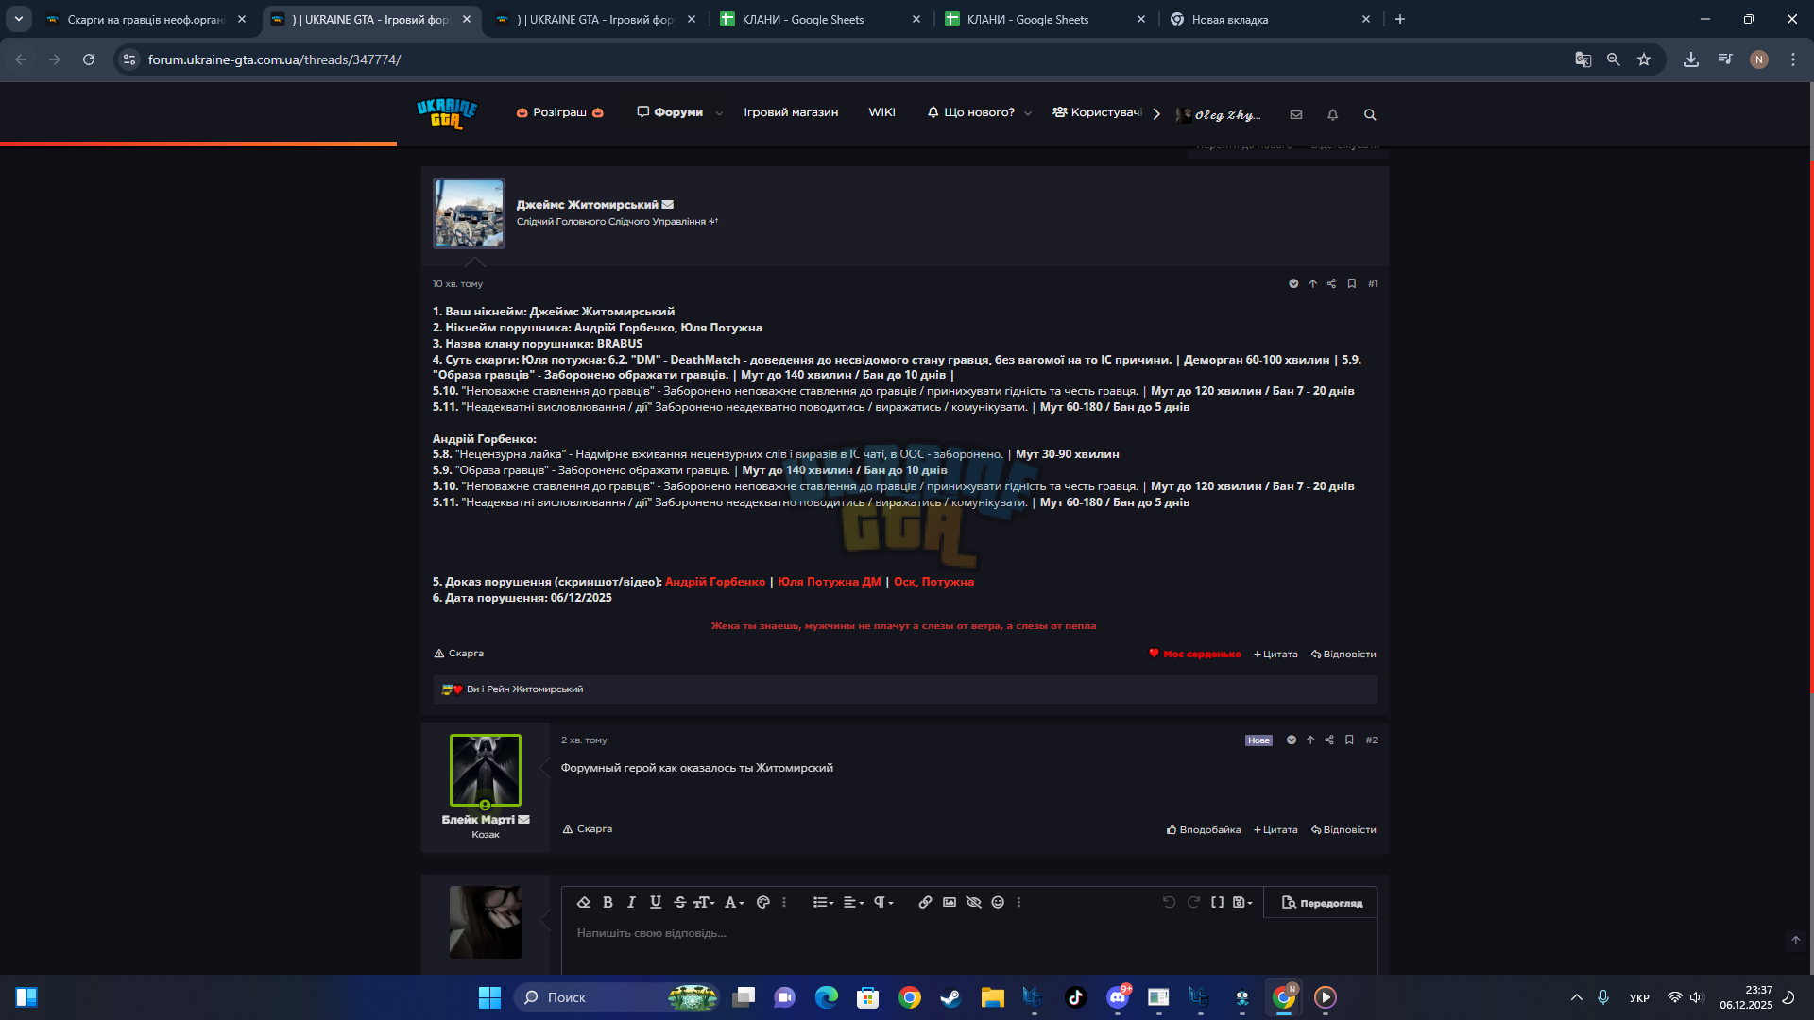Toggle underline formatting in the reply editor

click(656, 902)
